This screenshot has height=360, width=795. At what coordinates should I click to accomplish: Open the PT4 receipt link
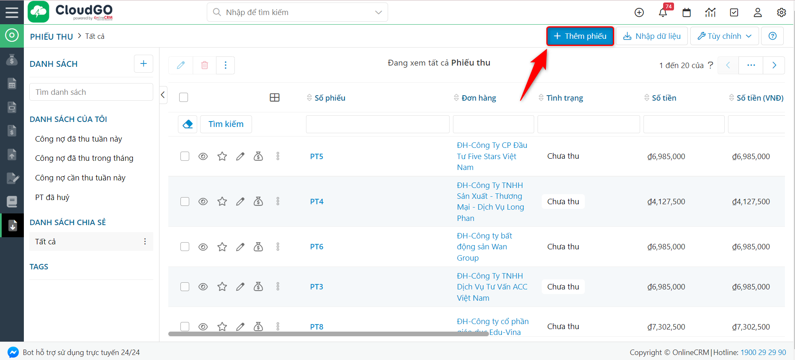(316, 201)
